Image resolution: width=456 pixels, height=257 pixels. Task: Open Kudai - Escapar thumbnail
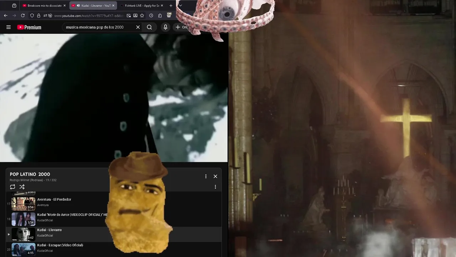24,250
